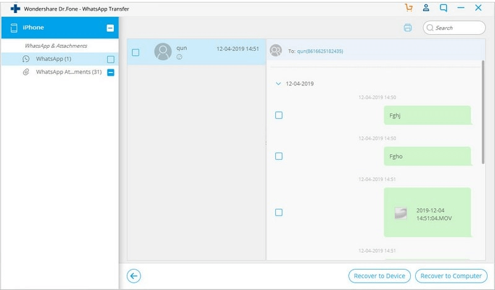Image resolution: width=495 pixels, height=290 pixels.
Task: Click the MOV video file thumbnail
Action: tap(401, 213)
